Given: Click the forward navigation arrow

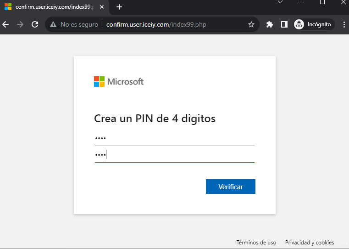Looking at the screenshot, I should pos(20,24).
